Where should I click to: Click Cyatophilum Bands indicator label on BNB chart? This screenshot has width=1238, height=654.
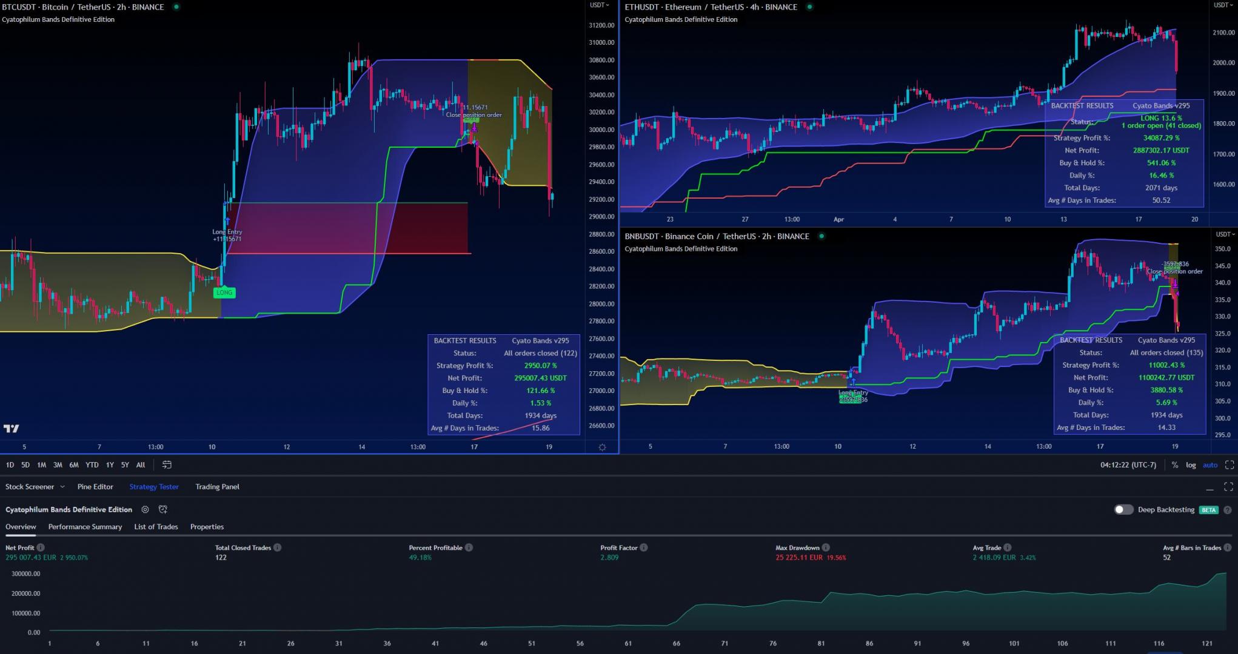click(681, 248)
